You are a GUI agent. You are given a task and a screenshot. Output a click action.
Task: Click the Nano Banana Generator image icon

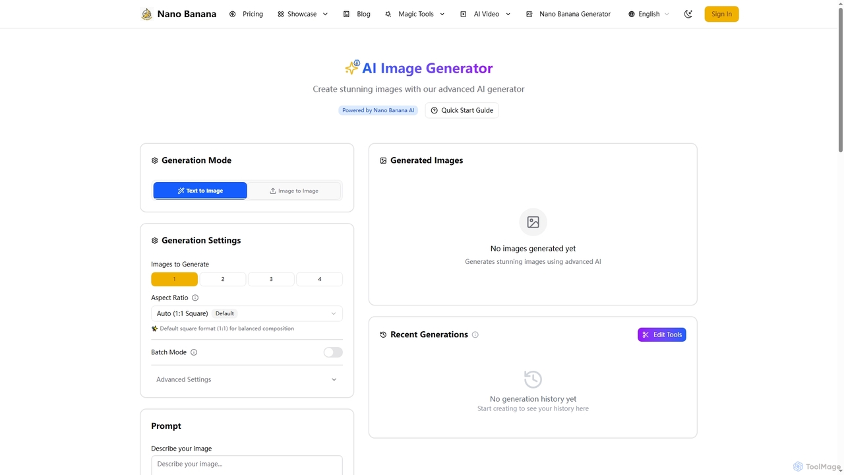pos(529,14)
